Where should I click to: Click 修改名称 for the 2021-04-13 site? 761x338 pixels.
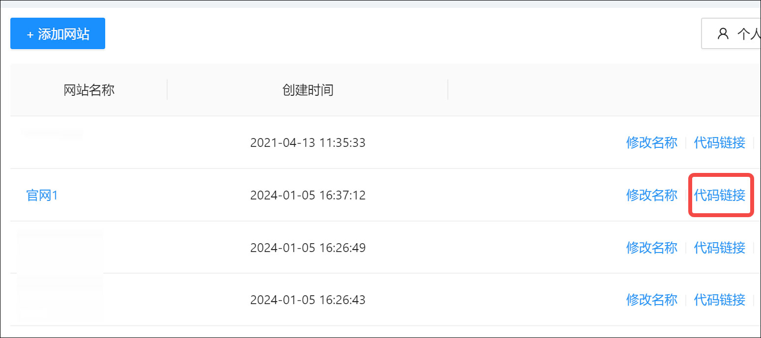click(x=651, y=142)
